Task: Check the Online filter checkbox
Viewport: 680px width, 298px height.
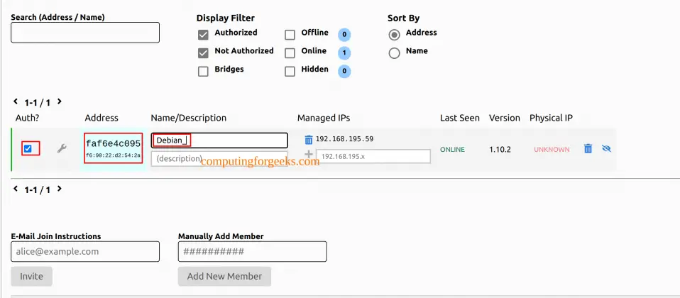Action: 290,53
